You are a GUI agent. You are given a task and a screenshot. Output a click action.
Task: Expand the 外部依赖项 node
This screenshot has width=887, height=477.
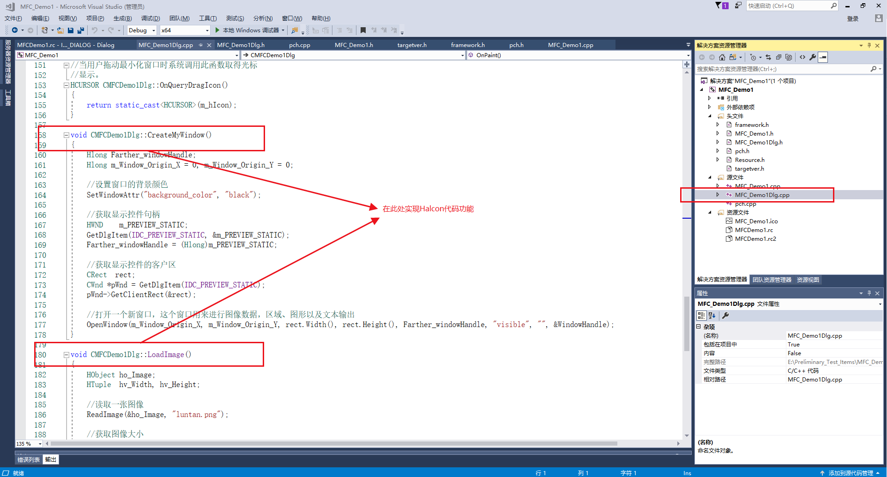coord(710,107)
